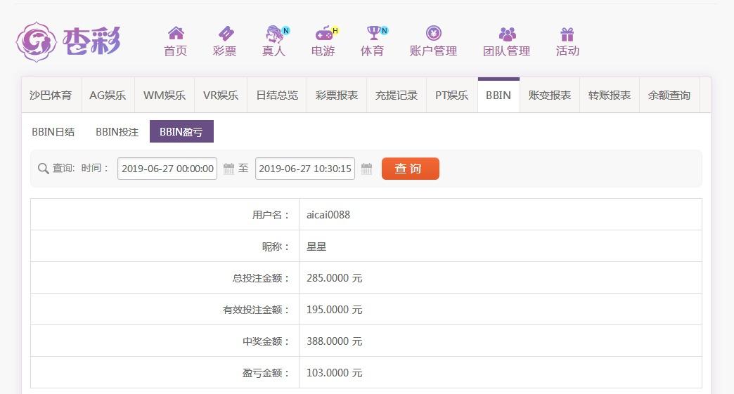Go to 彩票 navigation label

coord(225,51)
